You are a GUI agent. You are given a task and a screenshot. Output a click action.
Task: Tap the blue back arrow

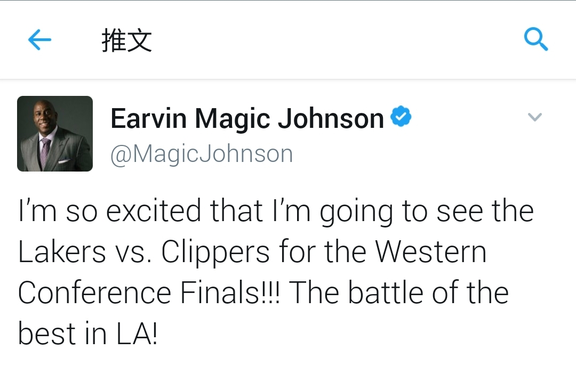point(39,39)
